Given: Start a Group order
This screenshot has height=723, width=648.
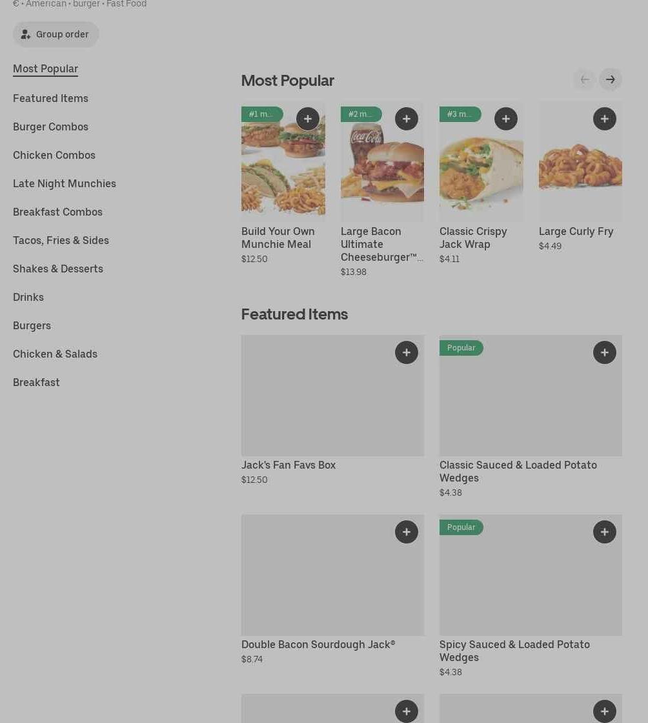Looking at the screenshot, I should pos(56,34).
